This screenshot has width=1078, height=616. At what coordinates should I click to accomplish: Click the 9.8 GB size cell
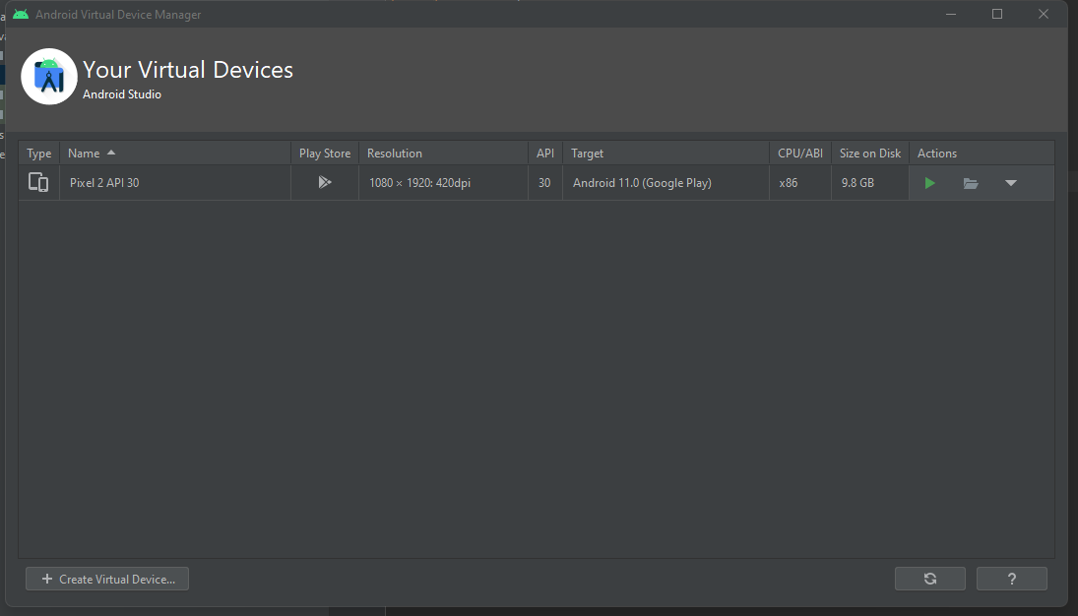click(869, 183)
